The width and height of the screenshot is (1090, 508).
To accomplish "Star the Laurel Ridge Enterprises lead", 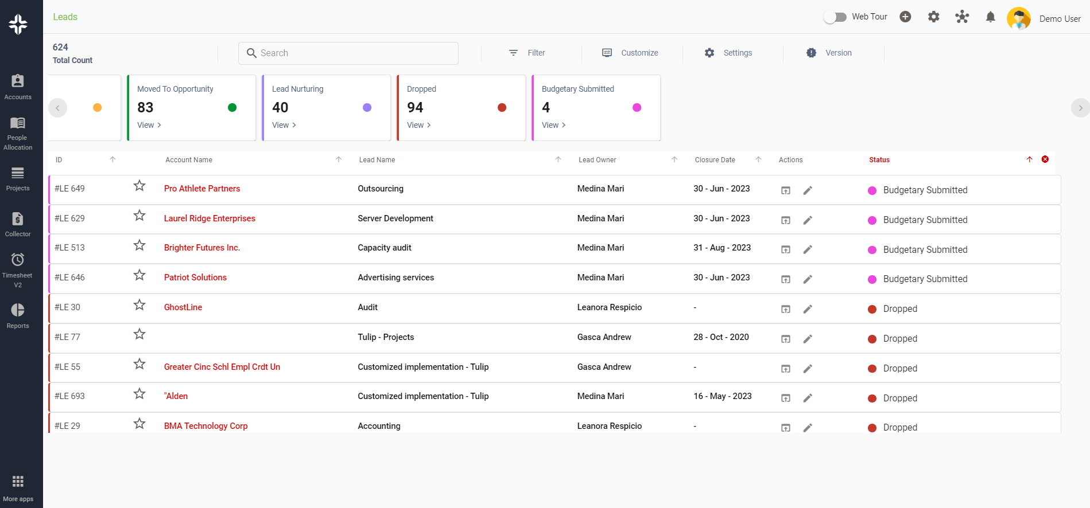I will point(139,216).
